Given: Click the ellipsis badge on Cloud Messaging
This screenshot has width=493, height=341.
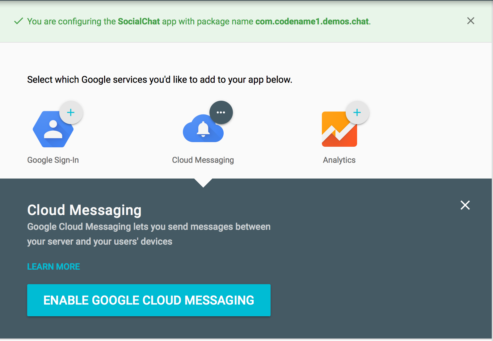Looking at the screenshot, I should (221, 112).
